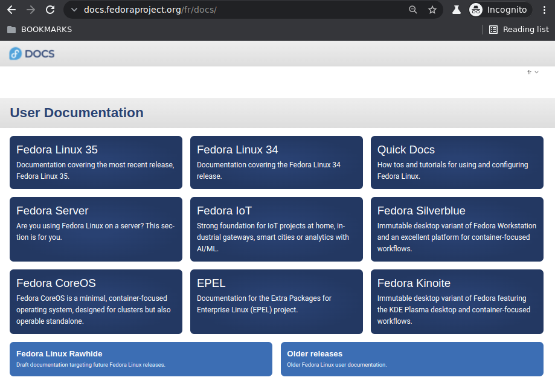
Task: Open the BOOKMARKS folder
Action: click(x=40, y=30)
